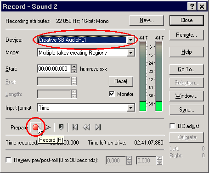Click the Window... button
The height and width of the screenshot is (173, 209).
click(x=186, y=96)
